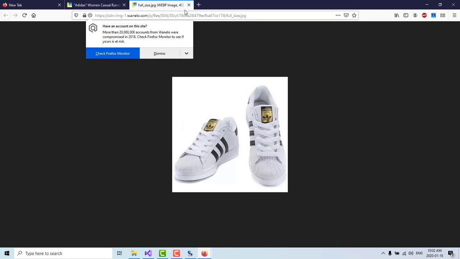Open the Firefox hamburger menu
The height and width of the screenshot is (259, 460).
454,15
